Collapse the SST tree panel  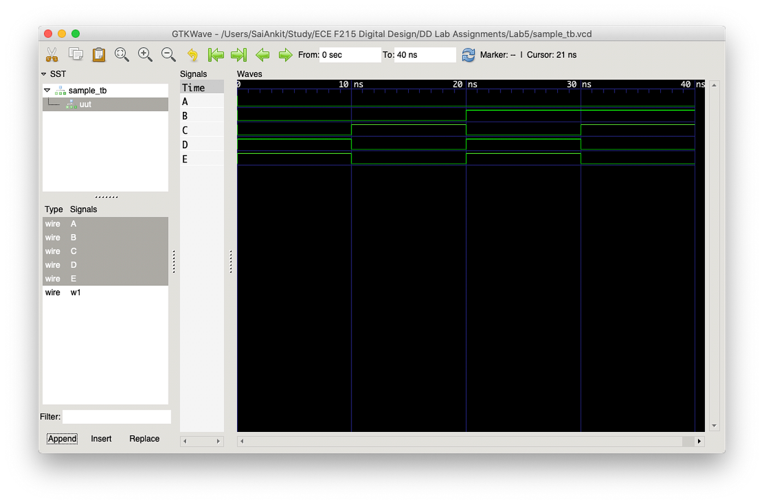pos(44,74)
